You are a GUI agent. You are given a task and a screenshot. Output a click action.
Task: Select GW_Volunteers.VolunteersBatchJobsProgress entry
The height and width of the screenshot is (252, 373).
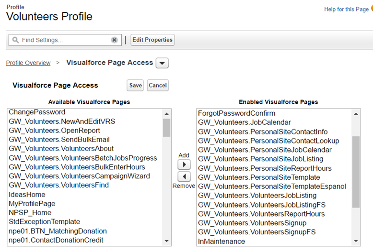pyautogui.click(x=85, y=158)
